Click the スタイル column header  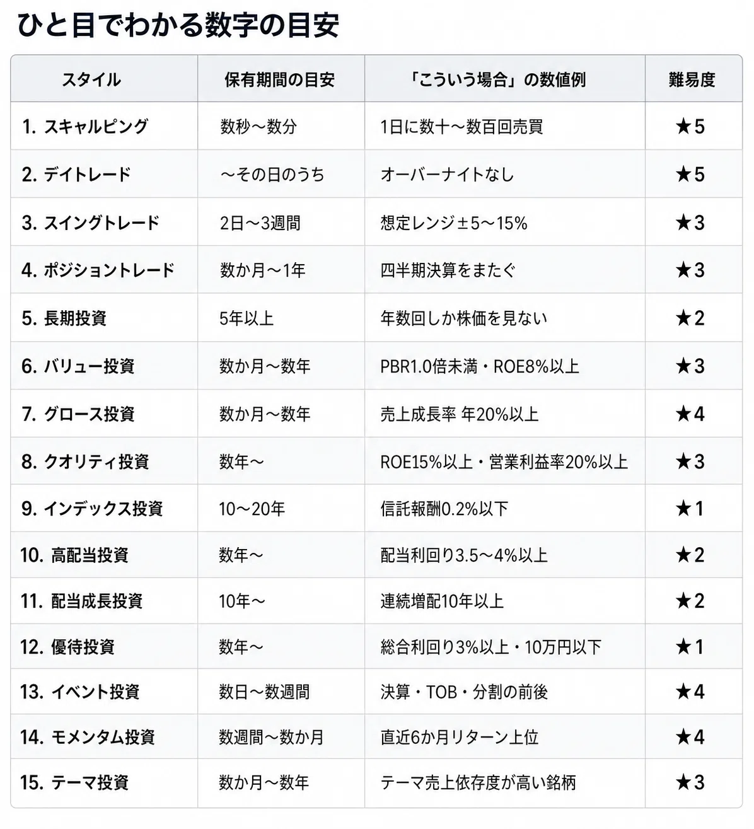[x=91, y=80]
